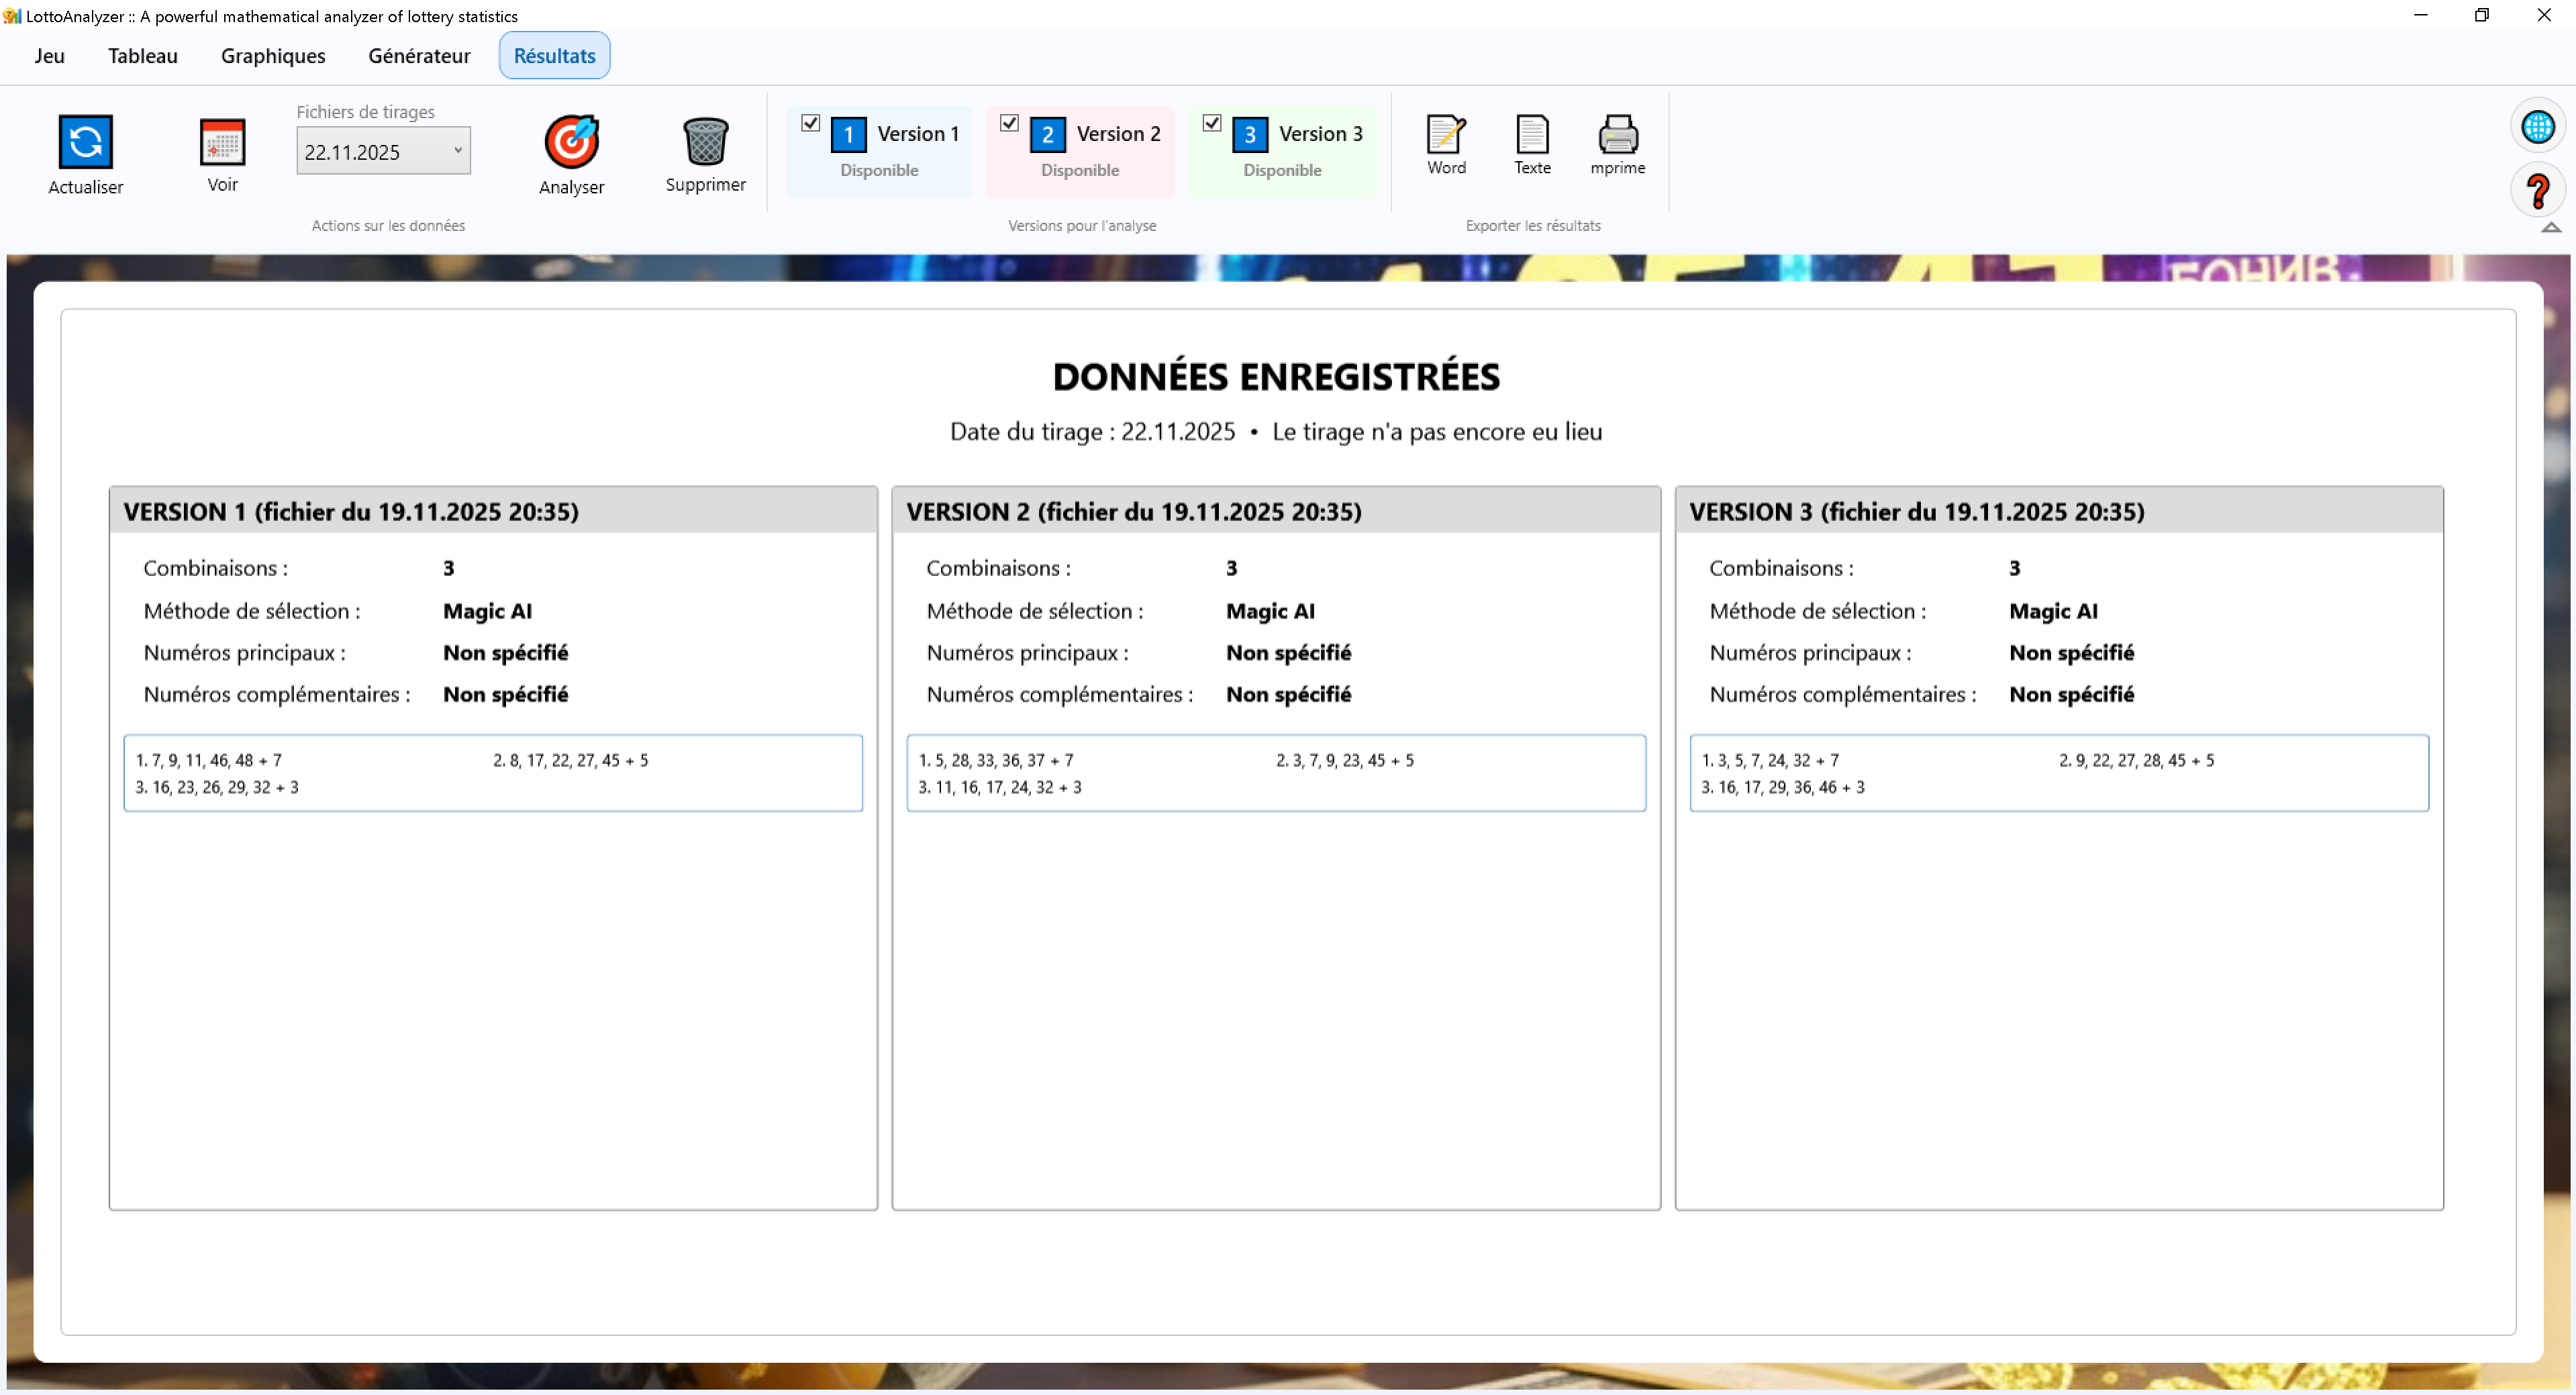Open the Graphiques tab
This screenshot has height=1395, width=2576.
coord(273,56)
